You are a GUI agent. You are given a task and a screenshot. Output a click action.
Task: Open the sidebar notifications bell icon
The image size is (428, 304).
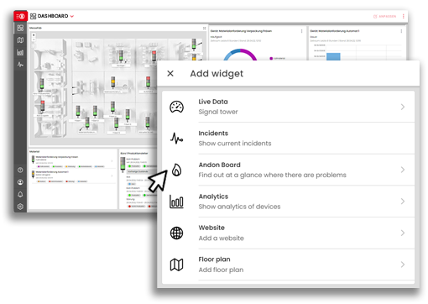click(20, 194)
